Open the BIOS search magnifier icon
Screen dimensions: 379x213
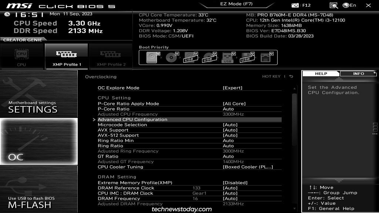(x=333, y=5)
